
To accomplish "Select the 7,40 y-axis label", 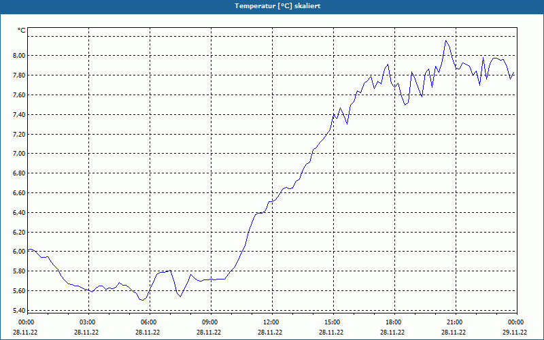I will click(19, 114).
